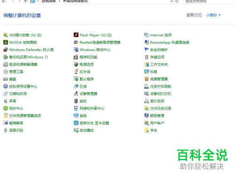Open the 设备管理器 icon
Screen dimensions: 235x176
tap(76, 94)
